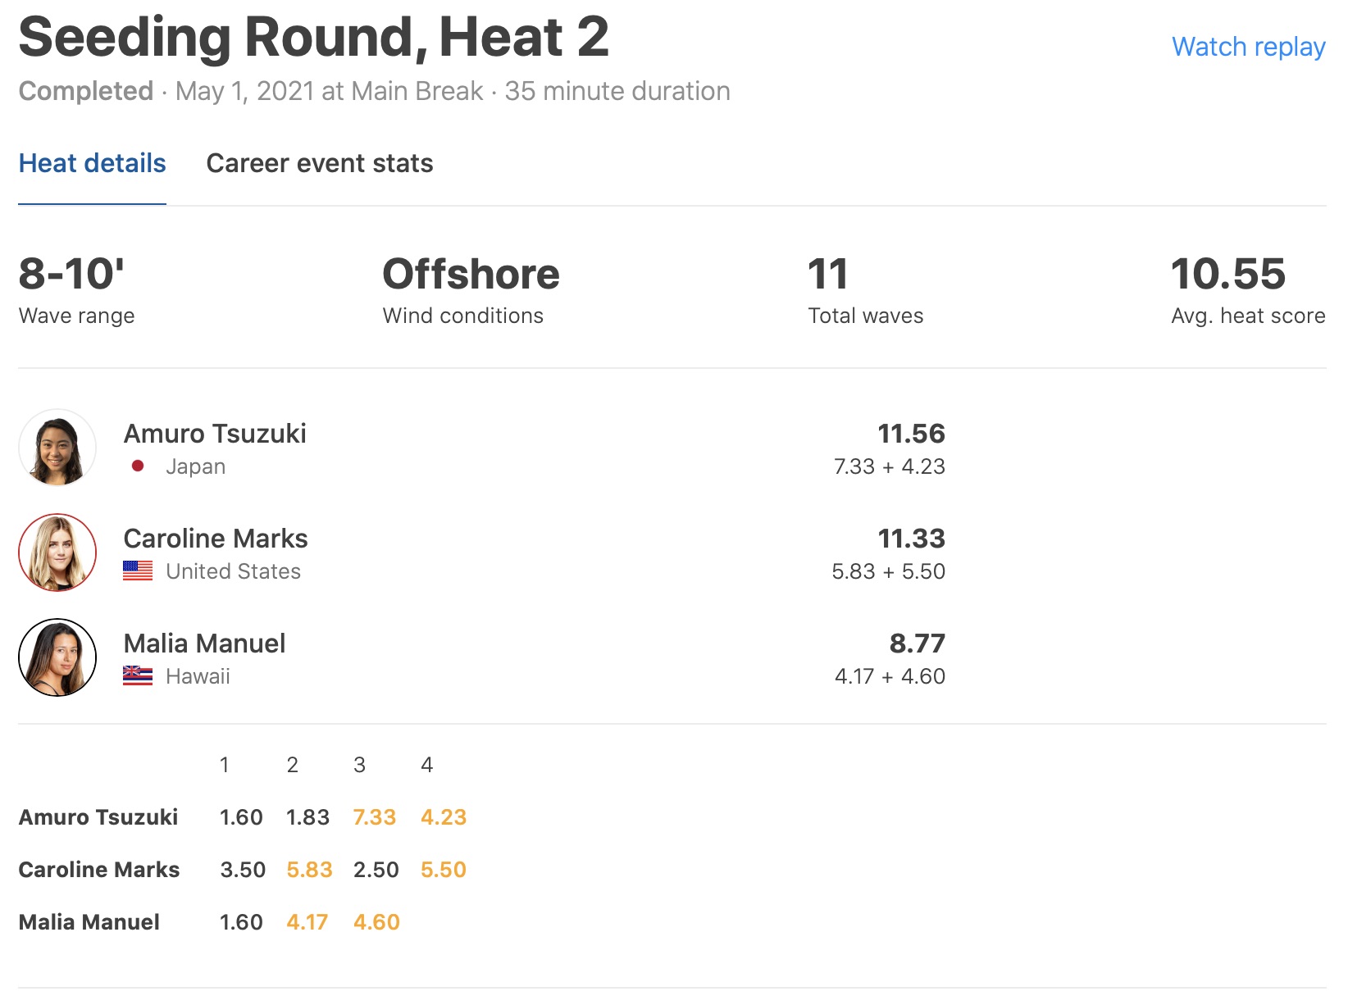Viewport: 1348px width, 1005px height.
Task: Click Caroline Marks' name in results
Action: pos(216,539)
